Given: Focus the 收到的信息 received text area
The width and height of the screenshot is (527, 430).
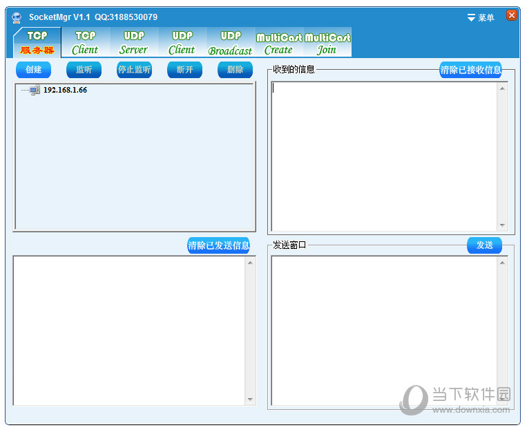Looking at the screenshot, I should pyautogui.click(x=384, y=156).
